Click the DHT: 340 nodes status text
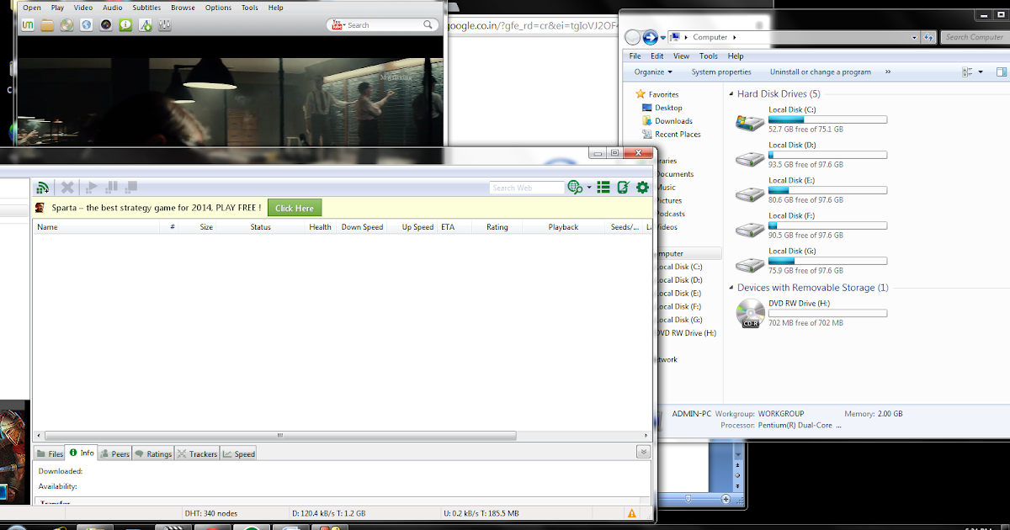This screenshot has height=530, width=1010. pyautogui.click(x=210, y=513)
